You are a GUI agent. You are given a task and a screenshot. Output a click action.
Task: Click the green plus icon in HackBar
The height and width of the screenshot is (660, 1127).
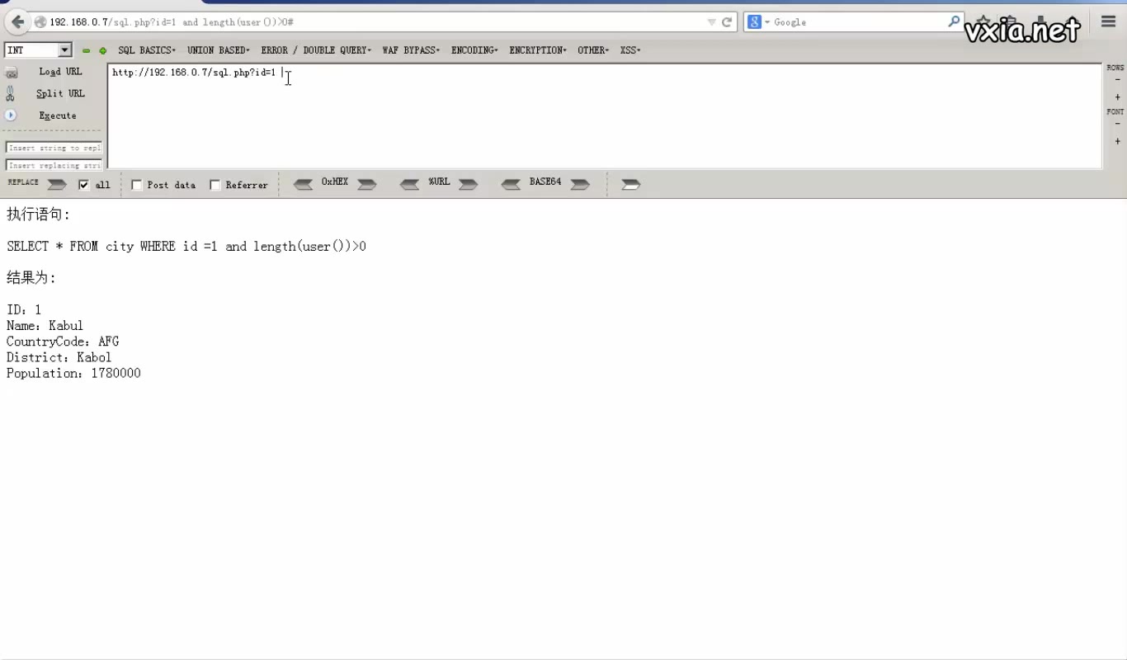(x=103, y=50)
